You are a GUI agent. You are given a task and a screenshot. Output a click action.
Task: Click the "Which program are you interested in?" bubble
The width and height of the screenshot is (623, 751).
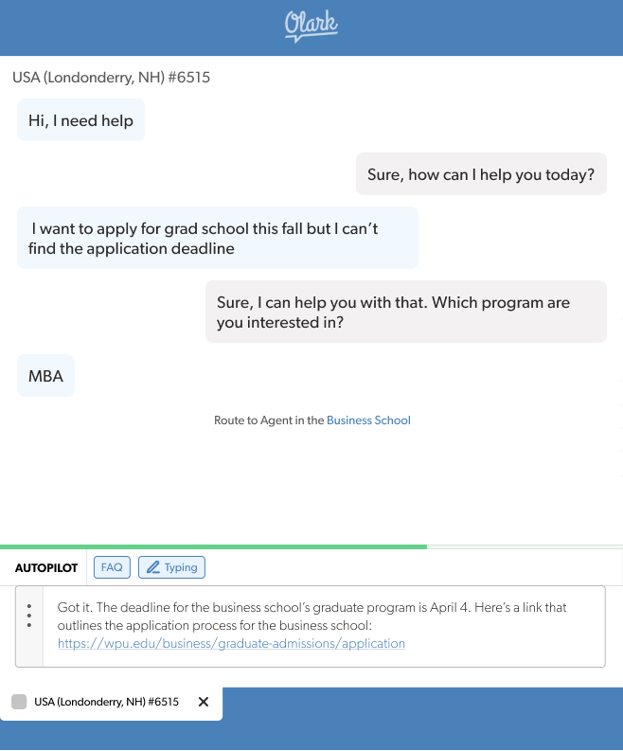point(405,312)
